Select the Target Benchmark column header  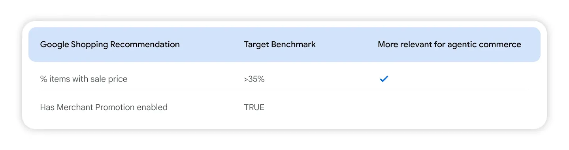pyautogui.click(x=280, y=44)
